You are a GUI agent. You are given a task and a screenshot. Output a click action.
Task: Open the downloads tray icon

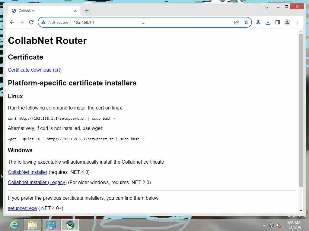click(268, 22)
